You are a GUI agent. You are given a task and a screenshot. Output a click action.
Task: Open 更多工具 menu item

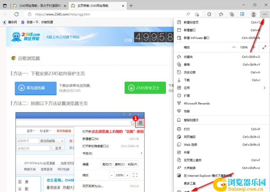pyautogui.click(x=222, y=183)
